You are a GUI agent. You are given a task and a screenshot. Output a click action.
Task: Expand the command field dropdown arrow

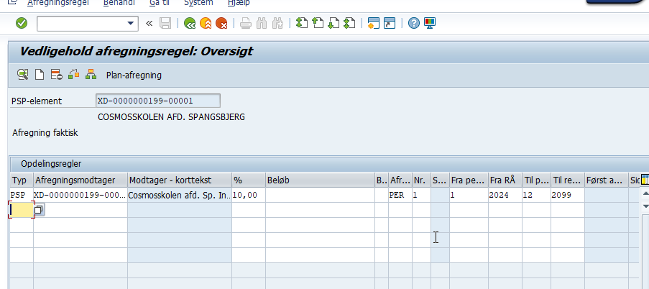tap(131, 23)
